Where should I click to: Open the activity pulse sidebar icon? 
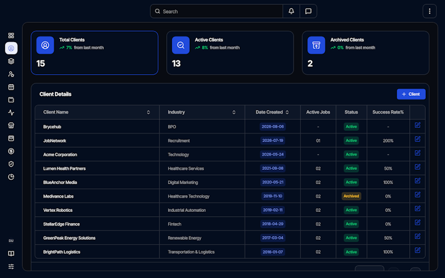click(11, 112)
